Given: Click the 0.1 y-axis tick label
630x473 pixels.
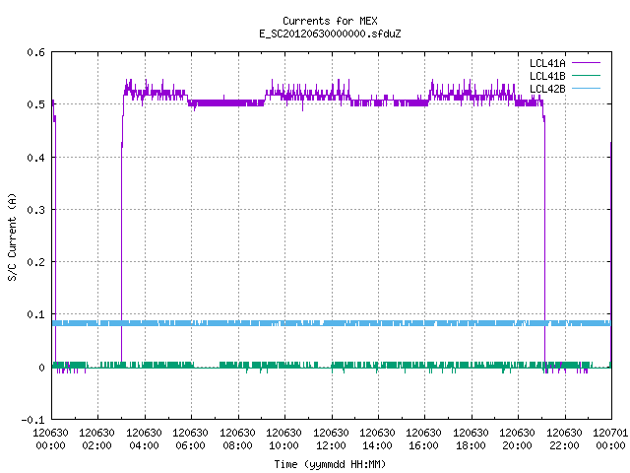Looking at the screenshot, I should pos(35,314).
